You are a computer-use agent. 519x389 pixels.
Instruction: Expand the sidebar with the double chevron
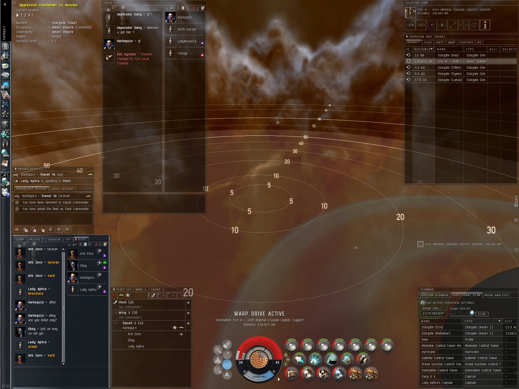click(x=5, y=4)
